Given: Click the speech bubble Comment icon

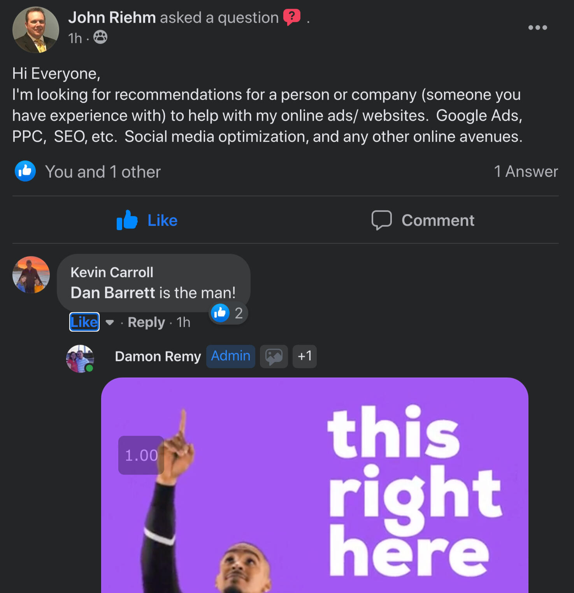Looking at the screenshot, I should [x=381, y=220].
